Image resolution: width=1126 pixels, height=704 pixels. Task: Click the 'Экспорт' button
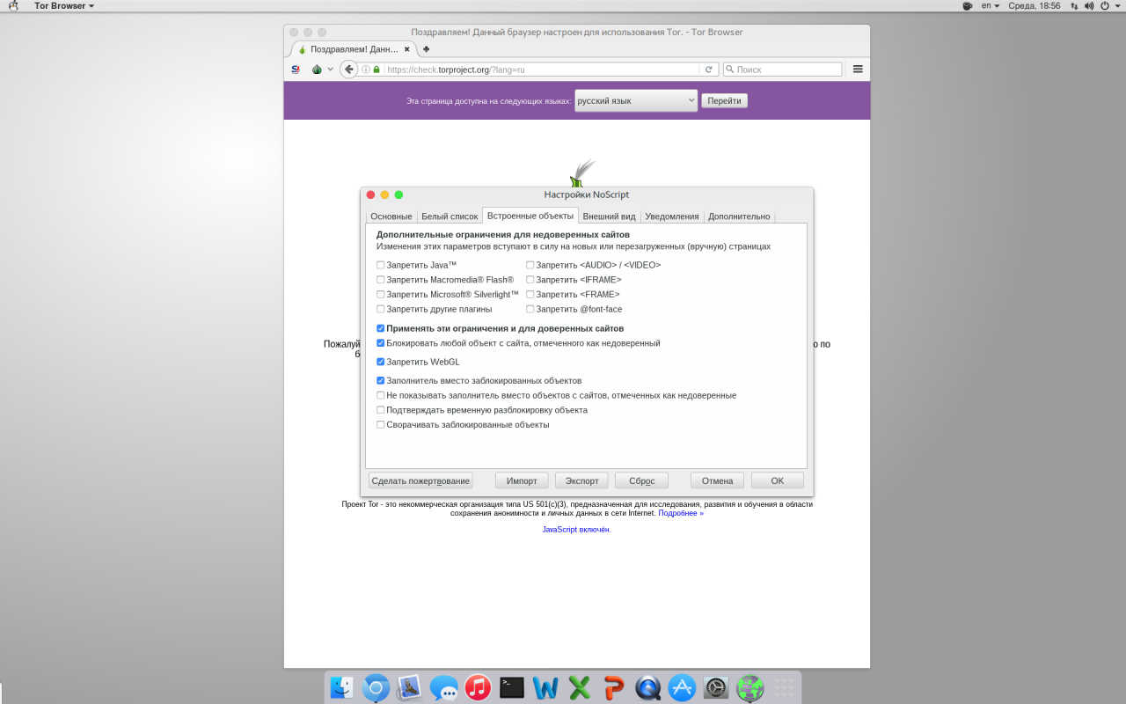coord(581,480)
